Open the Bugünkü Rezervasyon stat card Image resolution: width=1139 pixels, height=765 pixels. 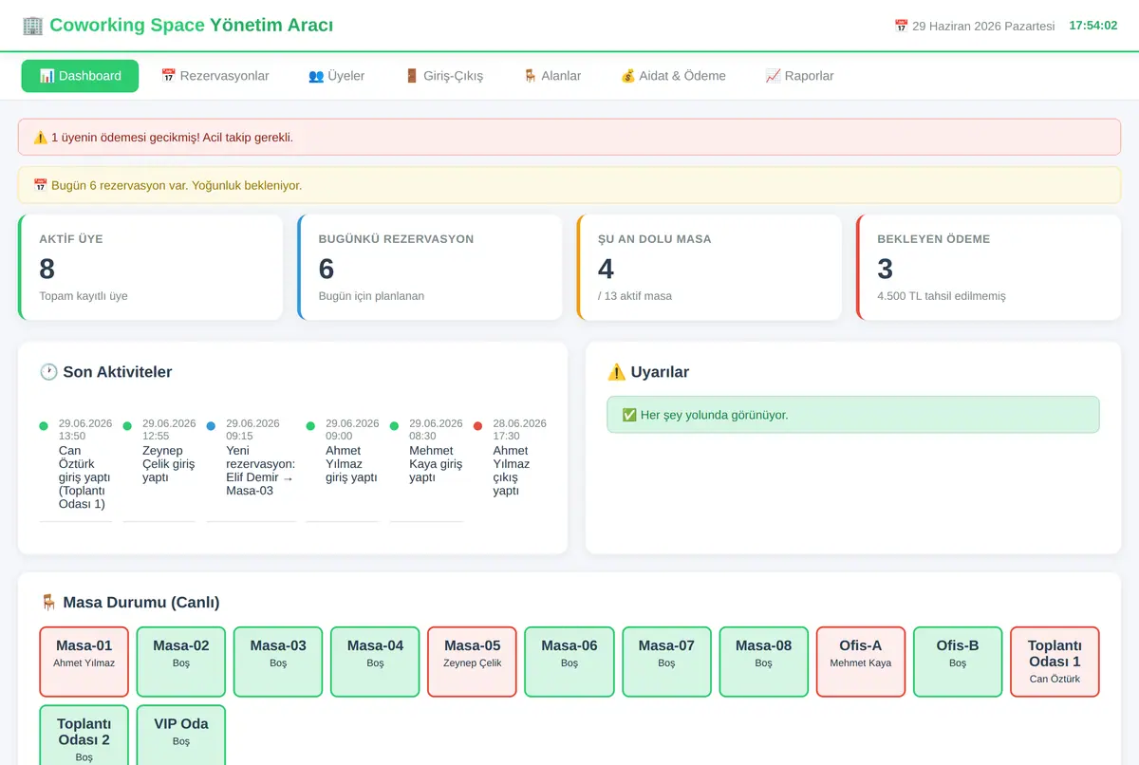point(430,267)
